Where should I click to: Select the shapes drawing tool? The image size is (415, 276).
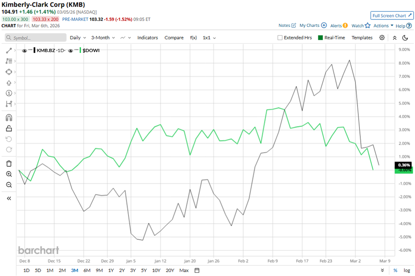click(9, 72)
